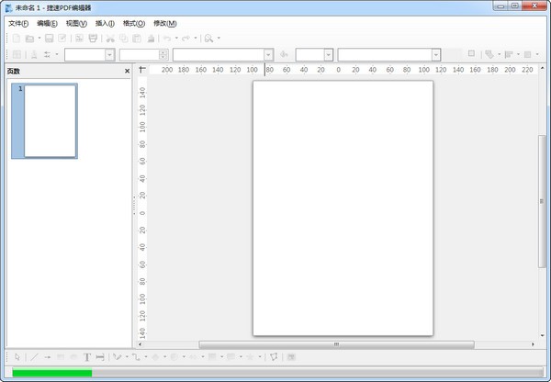Select the arrow pointer selection tool

(17, 356)
